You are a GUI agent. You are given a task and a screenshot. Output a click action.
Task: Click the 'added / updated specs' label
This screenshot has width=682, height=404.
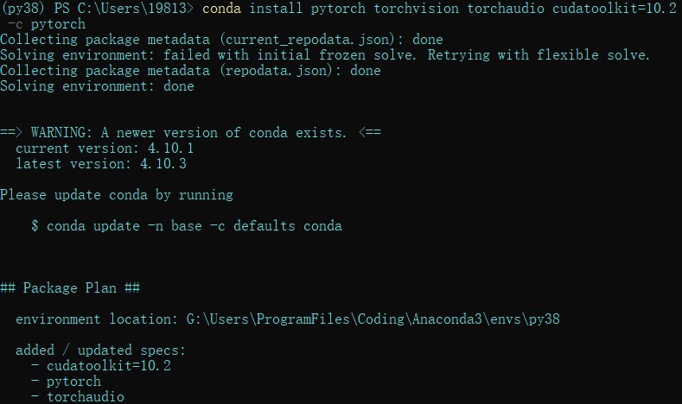100,350
